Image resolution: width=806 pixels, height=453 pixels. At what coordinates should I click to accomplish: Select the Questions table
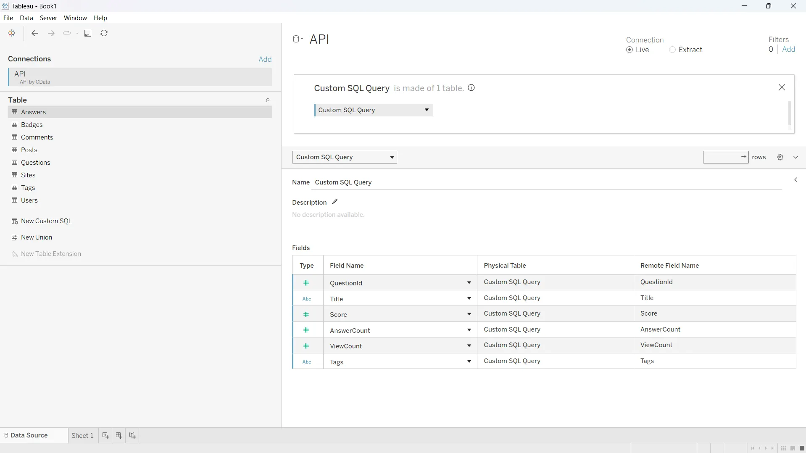(x=140, y=163)
